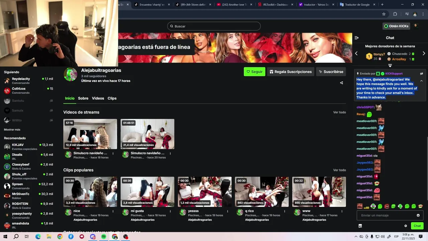Open options menu for the mi gusta clip
Image resolution: width=428 pixels, height=241 pixels.
(x=170, y=212)
